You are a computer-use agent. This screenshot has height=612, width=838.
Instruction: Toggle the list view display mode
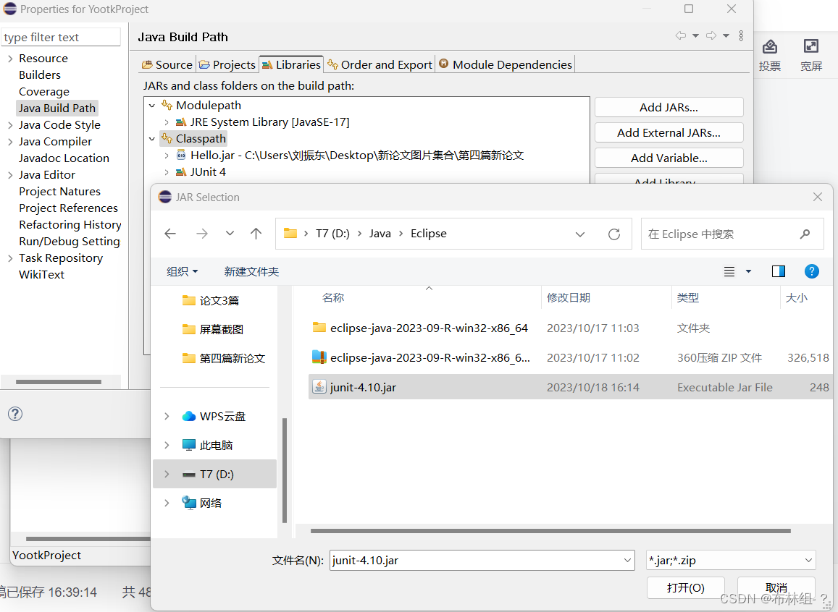coord(730,271)
